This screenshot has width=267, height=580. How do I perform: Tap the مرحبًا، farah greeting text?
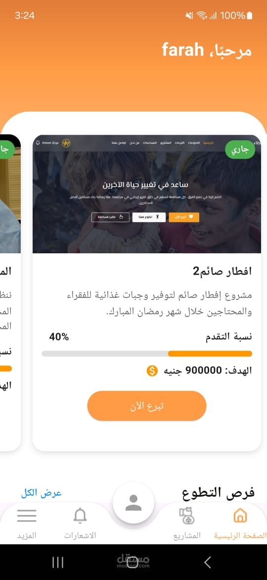pos(207,50)
